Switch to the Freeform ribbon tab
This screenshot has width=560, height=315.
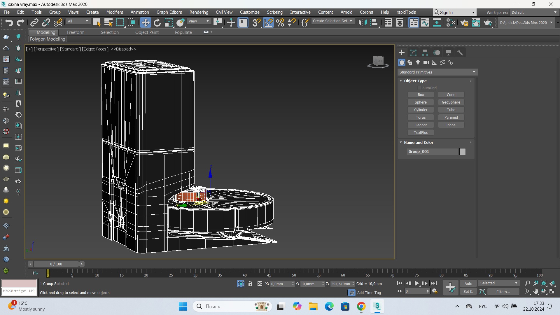[76, 32]
